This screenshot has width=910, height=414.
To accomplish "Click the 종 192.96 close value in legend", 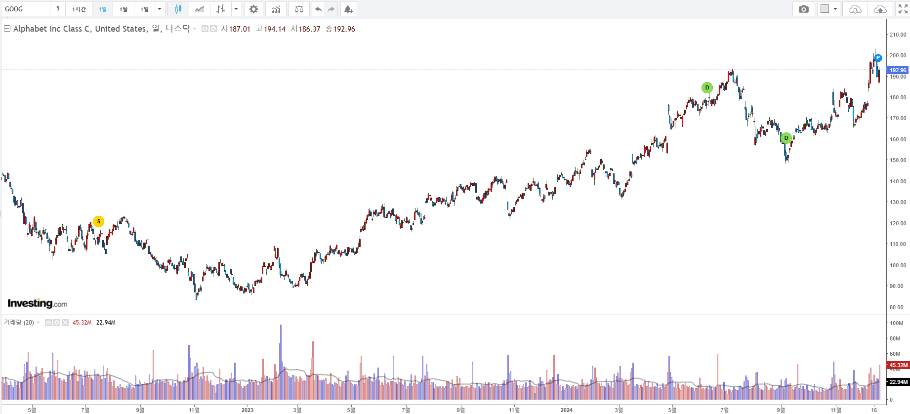I will (x=340, y=29).
